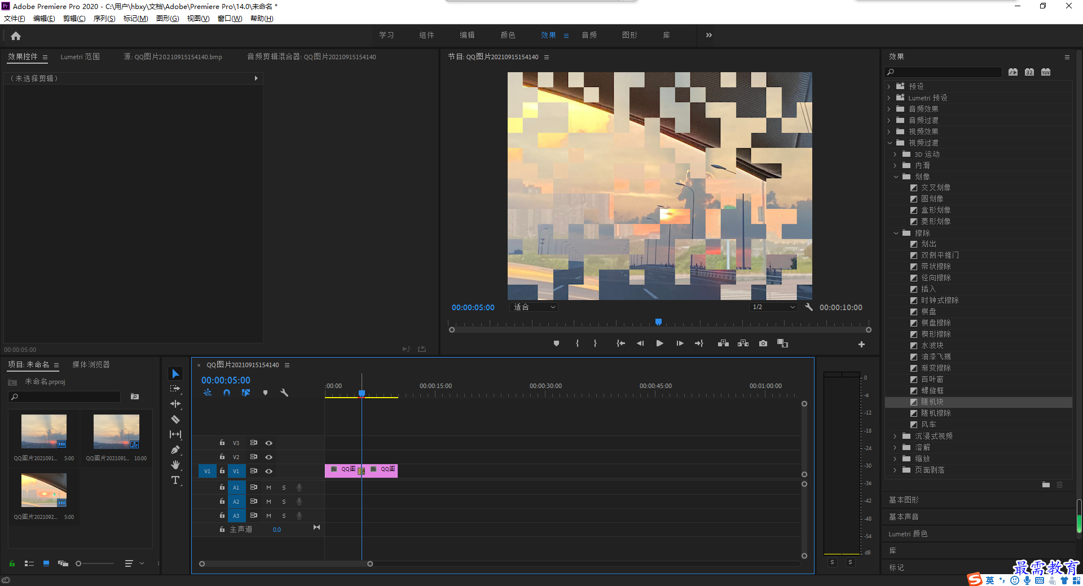Open the 媒体浏览器 tab
The image size is (1083, 586).
tap(91, 365)
